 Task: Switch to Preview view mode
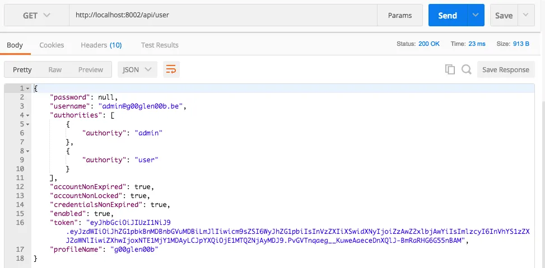[90, 70]
